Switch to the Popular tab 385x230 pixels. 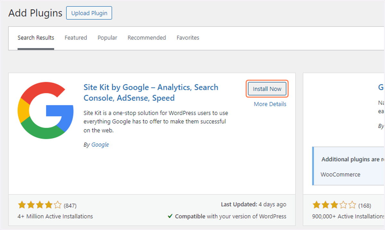click(x=107, y=38)
